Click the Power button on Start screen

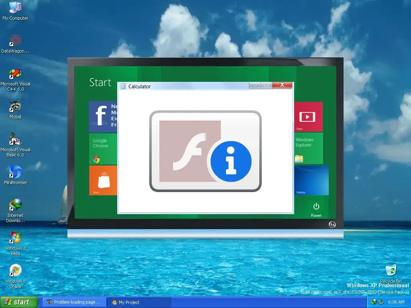click(x=316, y=210)
